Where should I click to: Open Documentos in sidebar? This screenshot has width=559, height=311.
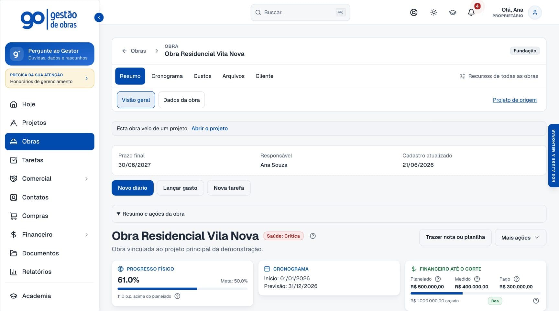coord(49,253)
